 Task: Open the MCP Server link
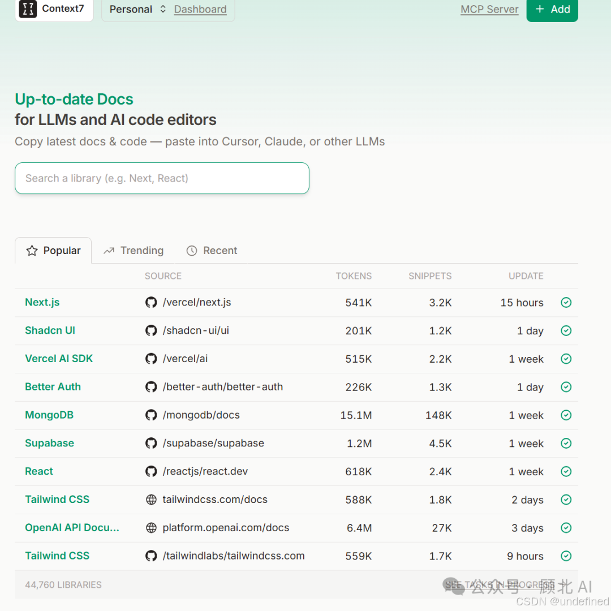pyautogui.click(x=489, y=9)
